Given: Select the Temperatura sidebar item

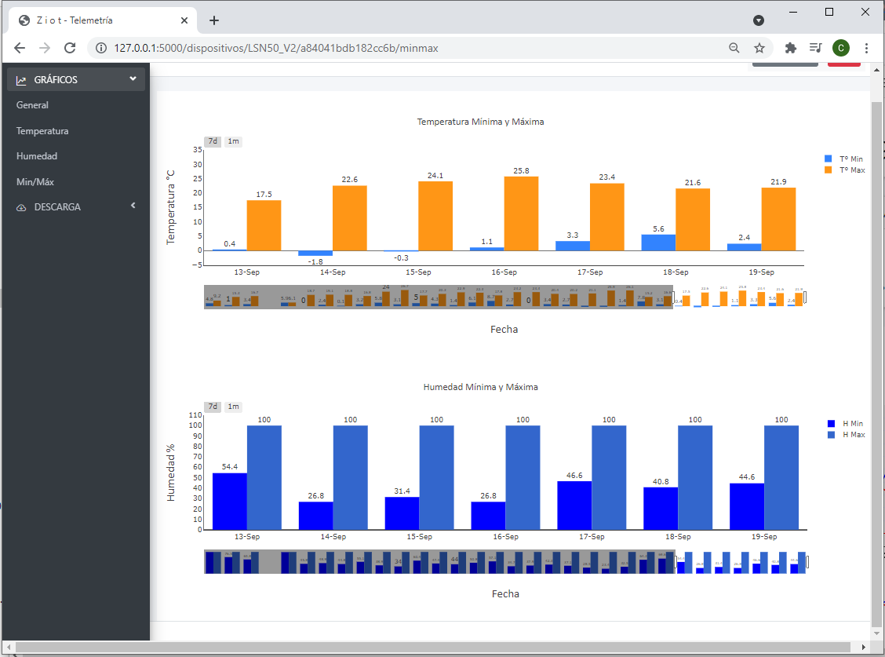Looking at the screenshot, I should pos(42,131).
